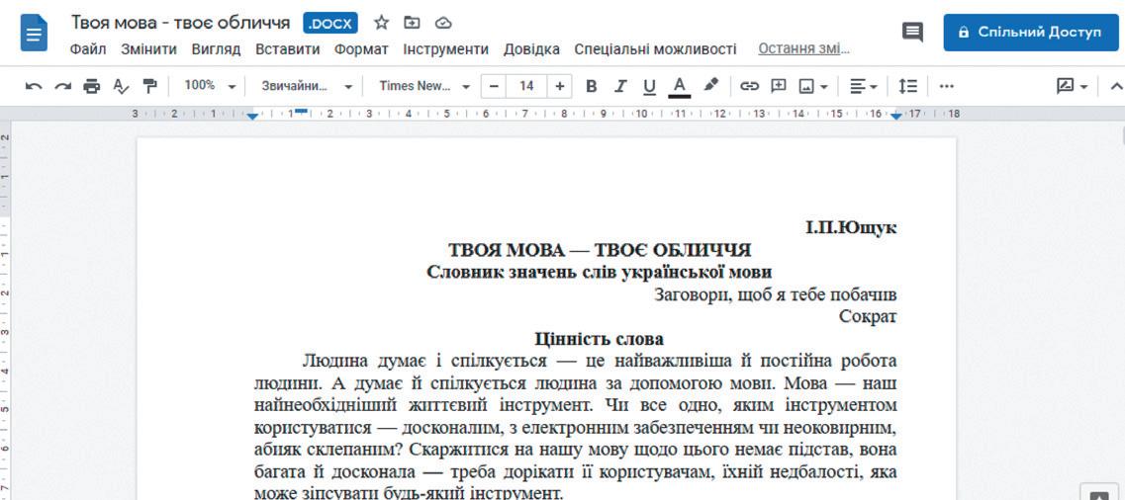Open the Формат menu
Image resolution: width=1125 pixels, height=500 pixels.
(361, 49)
